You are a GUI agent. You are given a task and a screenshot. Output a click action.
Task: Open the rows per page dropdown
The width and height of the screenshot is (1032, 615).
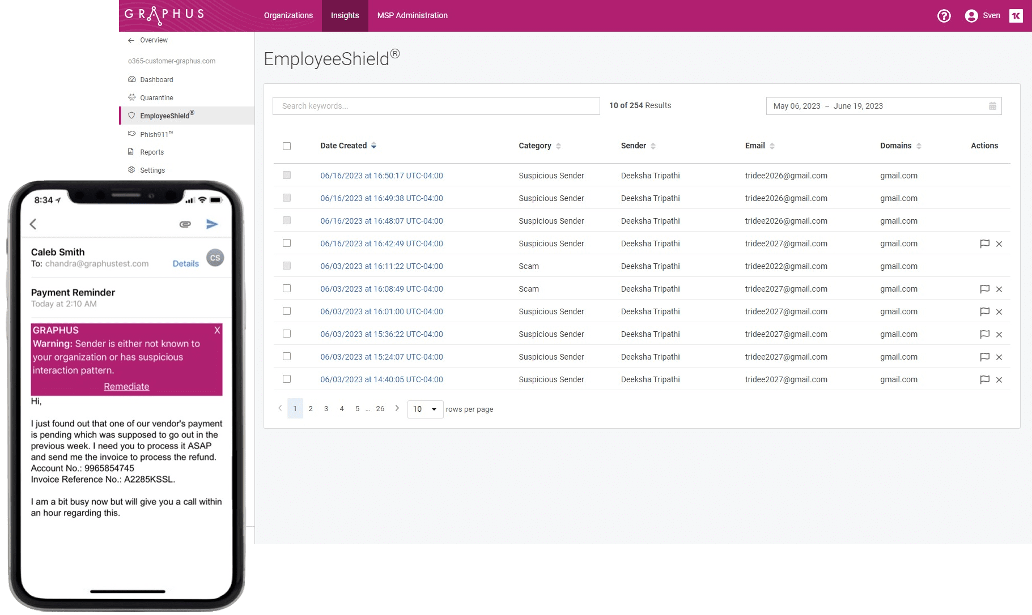tap(425, 409)
